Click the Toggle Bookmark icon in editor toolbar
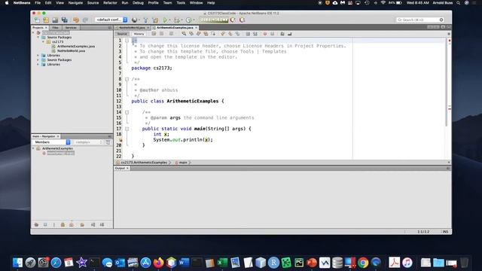 click(x=238, y=34)
